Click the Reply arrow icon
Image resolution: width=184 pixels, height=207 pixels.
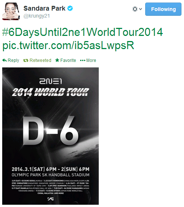pos(4,60)
